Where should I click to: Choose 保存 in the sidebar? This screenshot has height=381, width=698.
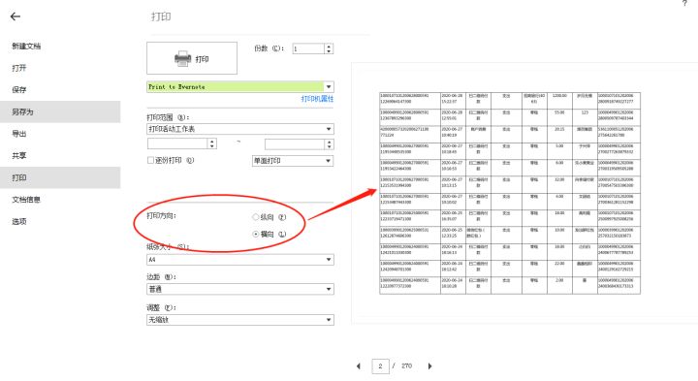tap(19, 90)
